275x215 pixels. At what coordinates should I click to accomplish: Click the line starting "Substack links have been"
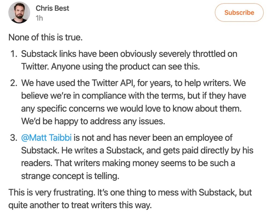(x=129, y=54)
